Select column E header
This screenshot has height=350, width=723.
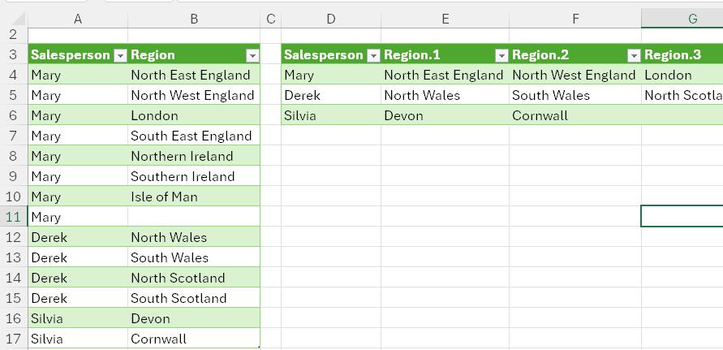click(445, 19)
